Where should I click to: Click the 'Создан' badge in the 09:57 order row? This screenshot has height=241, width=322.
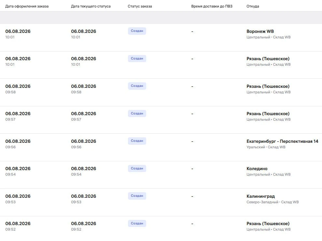click(137, 114)
